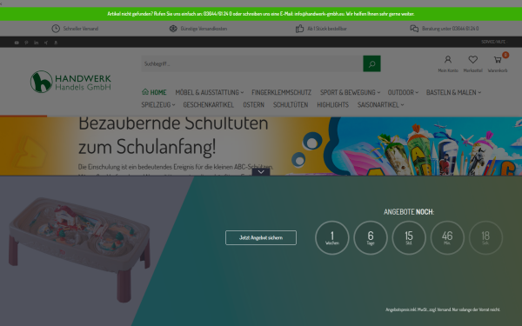Image resolution: width=522 pixels, height=326 pixels.
Task: Click the Min. countdown circle
Action: click(x=447, y=238)
